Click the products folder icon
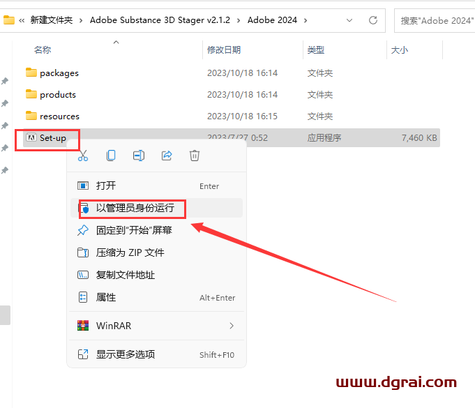This screenshot has height=408, width=475. click(x=31, y=94)
